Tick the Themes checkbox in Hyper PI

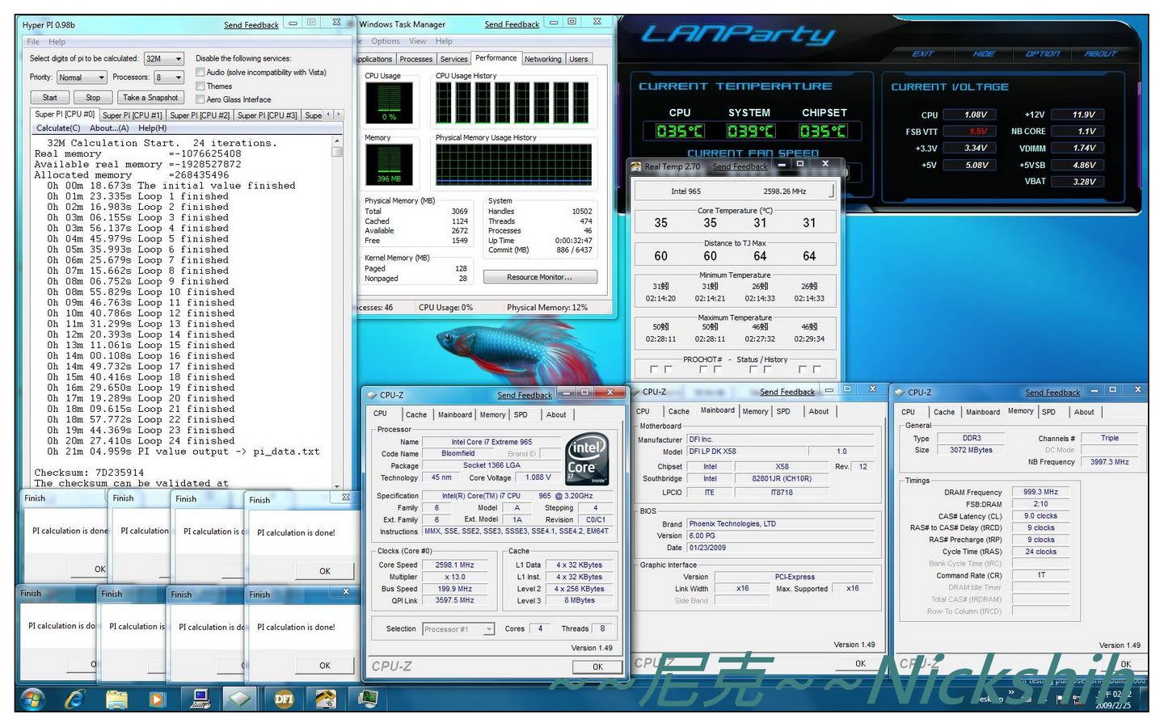coord(200,86)
